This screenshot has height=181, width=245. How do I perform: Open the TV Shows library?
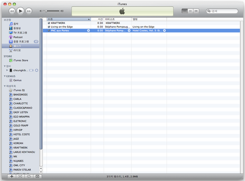(x=20, y=33)
